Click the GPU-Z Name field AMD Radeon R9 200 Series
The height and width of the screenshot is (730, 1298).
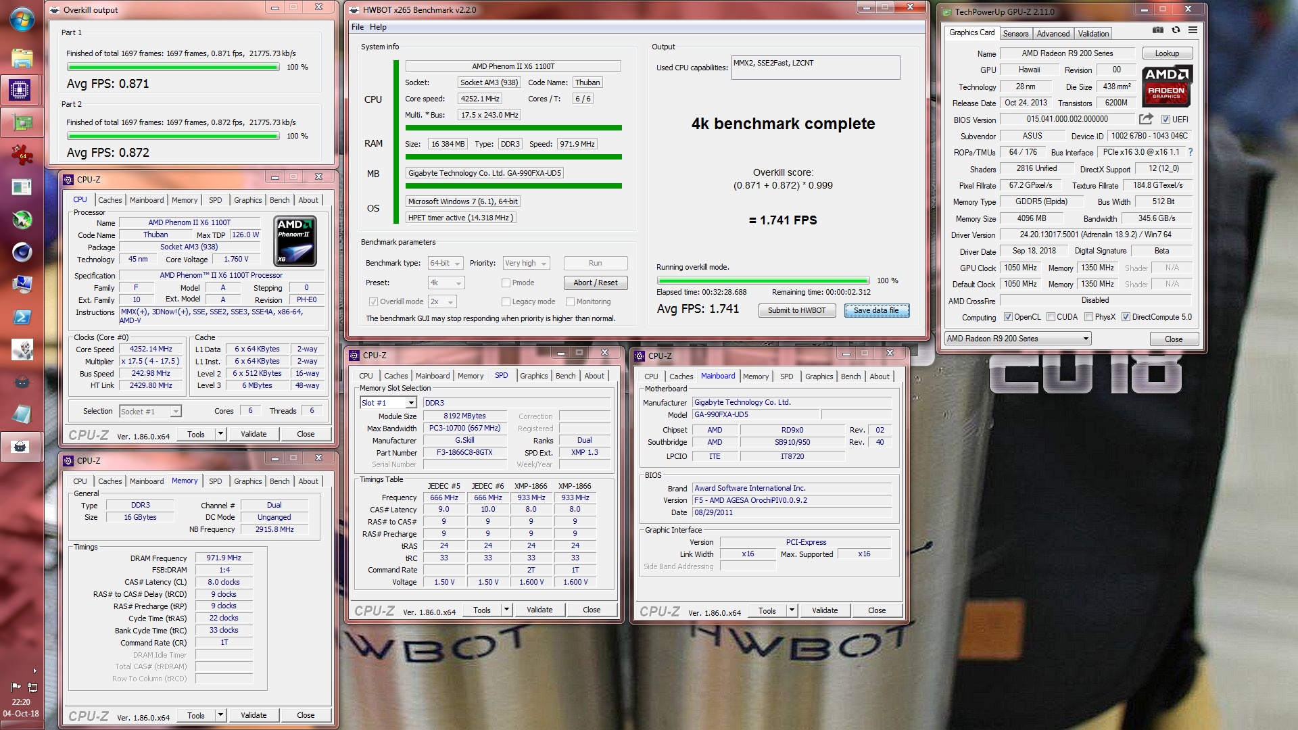[1067, 53]
